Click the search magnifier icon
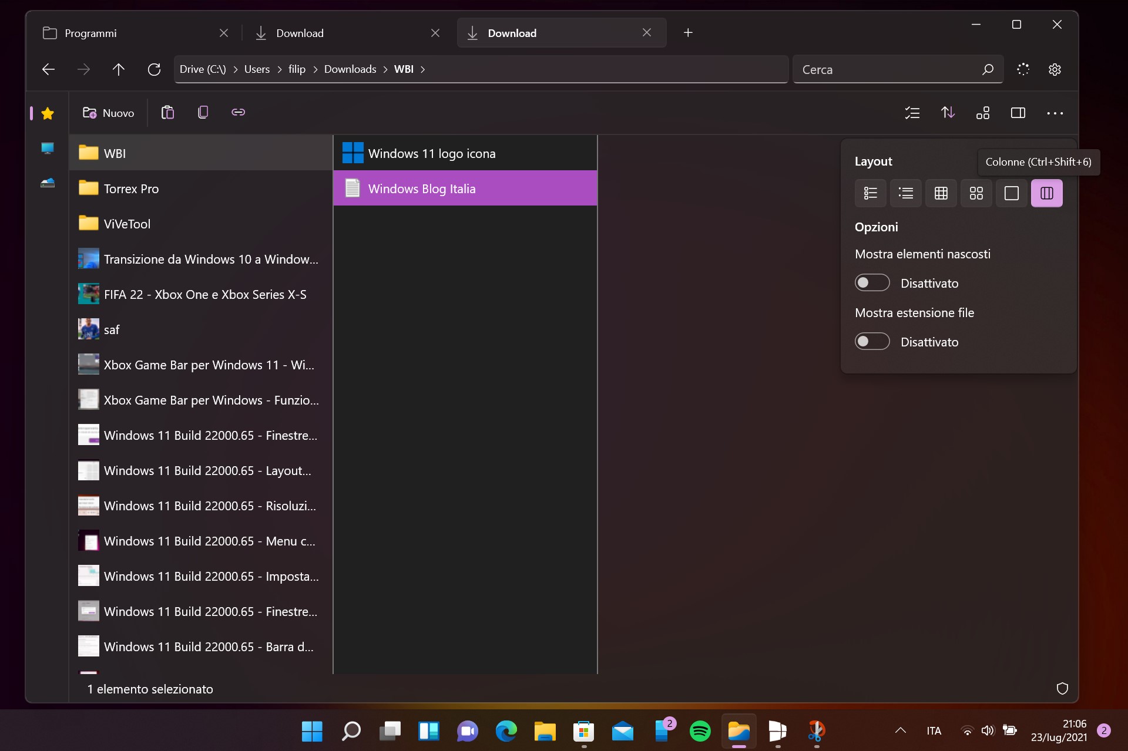 (x=988, y=69)
